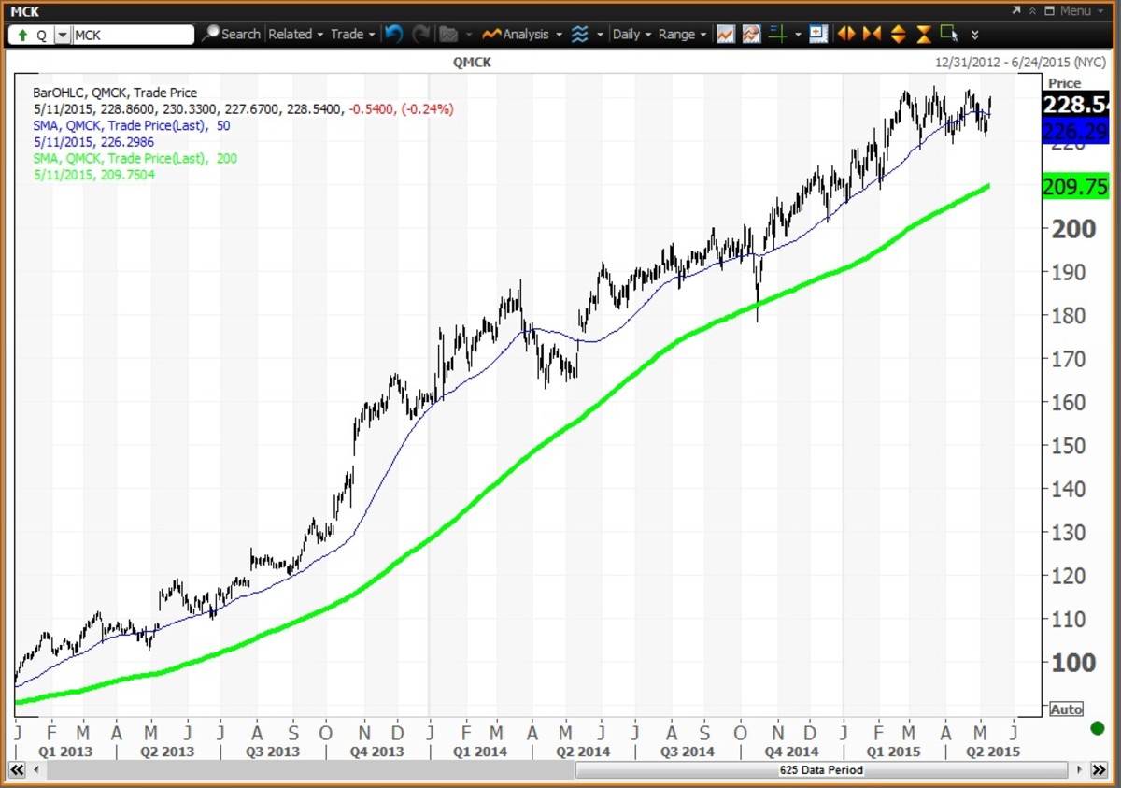Open a saved chart via the folder icon
Screen dimensions: 1121x788
coord(449,34)
